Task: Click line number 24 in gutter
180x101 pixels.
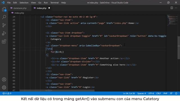Action: [14, 17]
